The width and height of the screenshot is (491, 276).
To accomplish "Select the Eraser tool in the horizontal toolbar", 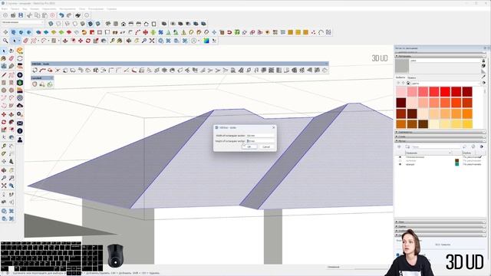I will coord(26,41).
